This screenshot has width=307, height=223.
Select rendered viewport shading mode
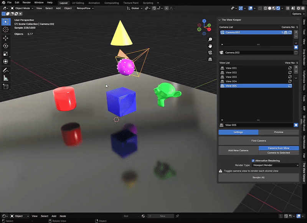(x=278, y=8)
